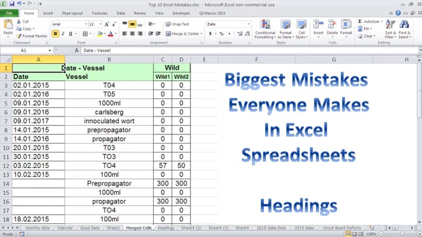
Task: Open Cell Styles gallery
Action: click(301, 29)
